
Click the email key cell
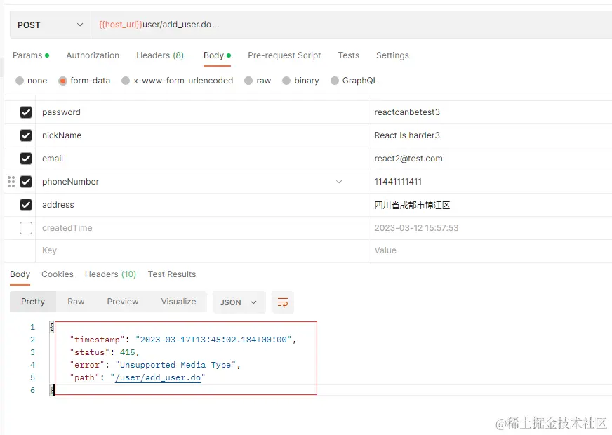(x=201, y=159)
